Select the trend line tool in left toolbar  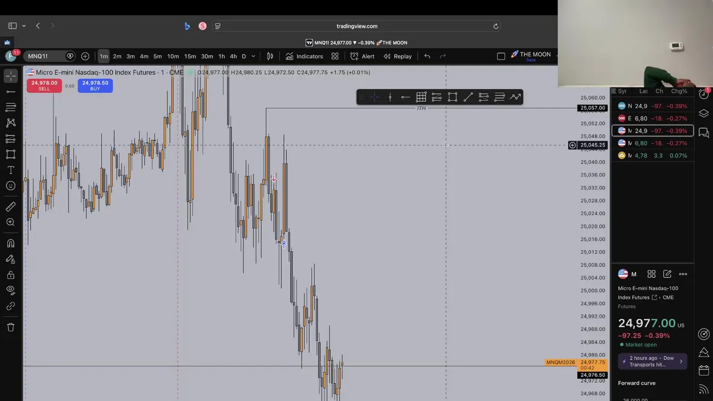click(11, 91)
